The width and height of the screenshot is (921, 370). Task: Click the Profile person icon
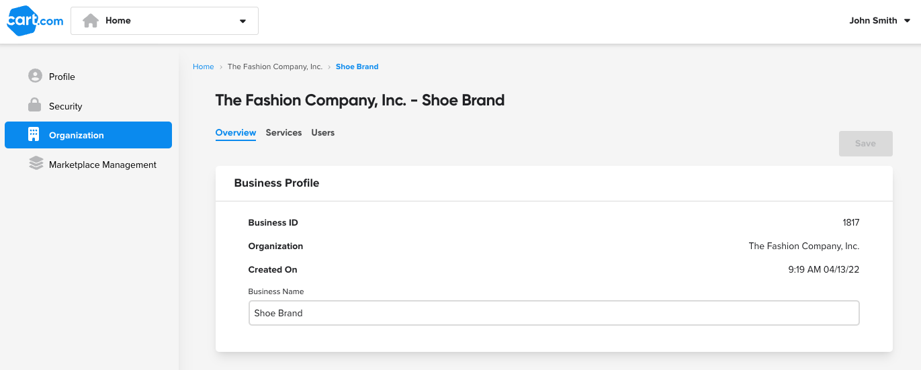pyautogui.click(x=35, y=76)
